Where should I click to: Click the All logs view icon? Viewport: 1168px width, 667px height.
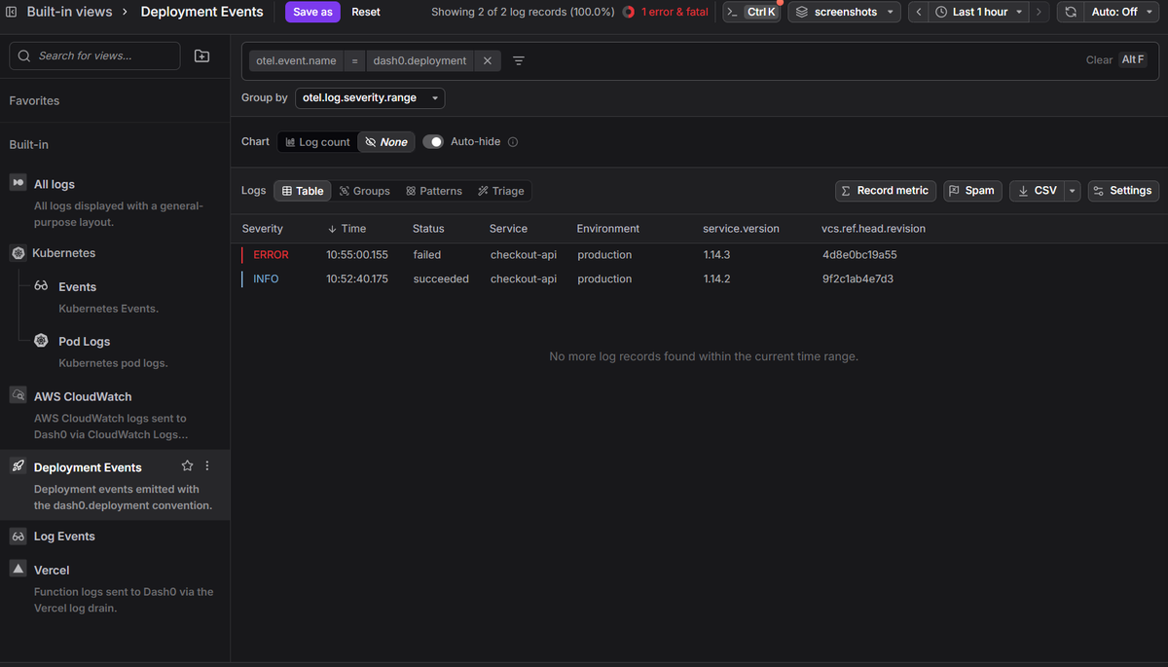tap(18, 183)
